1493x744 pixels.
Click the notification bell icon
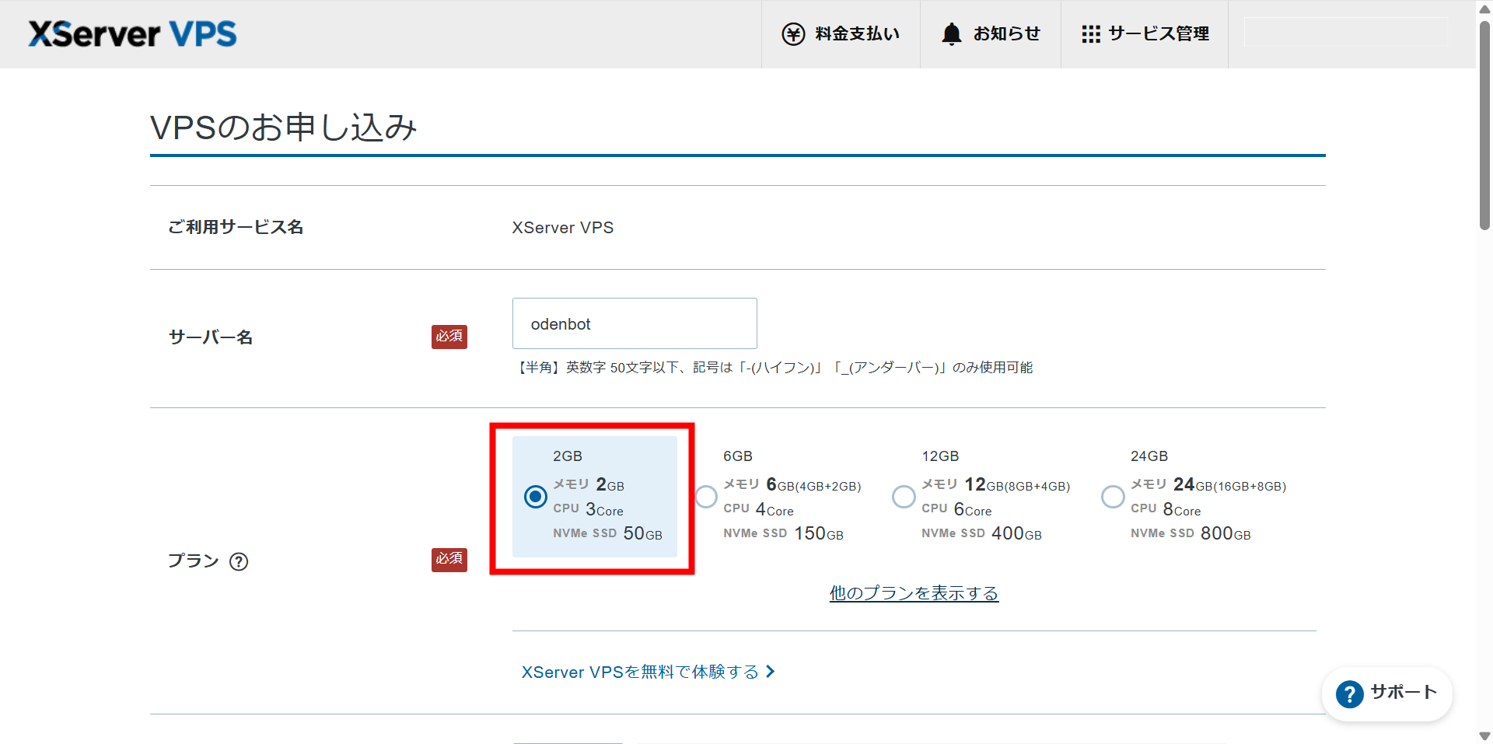point(951,34)
